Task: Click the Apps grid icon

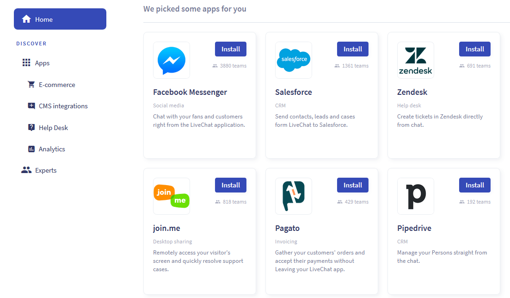Action: click(26, 62)
